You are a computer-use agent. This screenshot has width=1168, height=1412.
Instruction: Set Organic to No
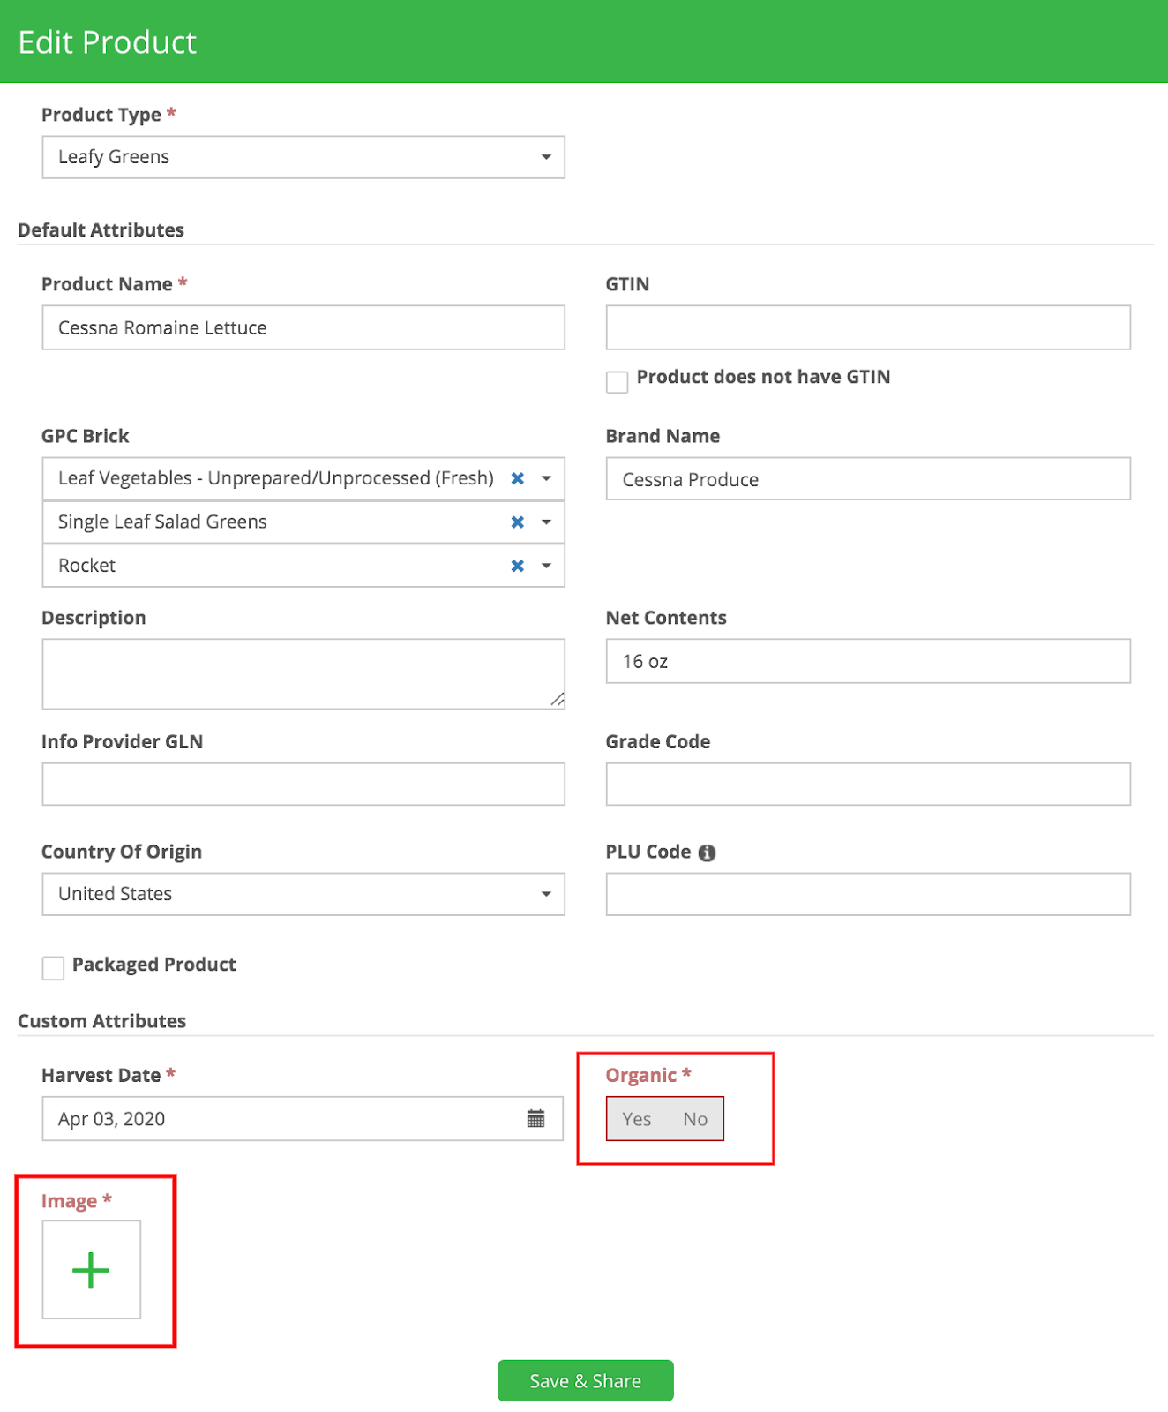[695, 1119]
